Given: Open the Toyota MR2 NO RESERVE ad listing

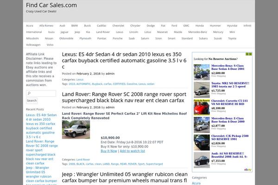Looking at the screenshot, I should click(230, 85).
